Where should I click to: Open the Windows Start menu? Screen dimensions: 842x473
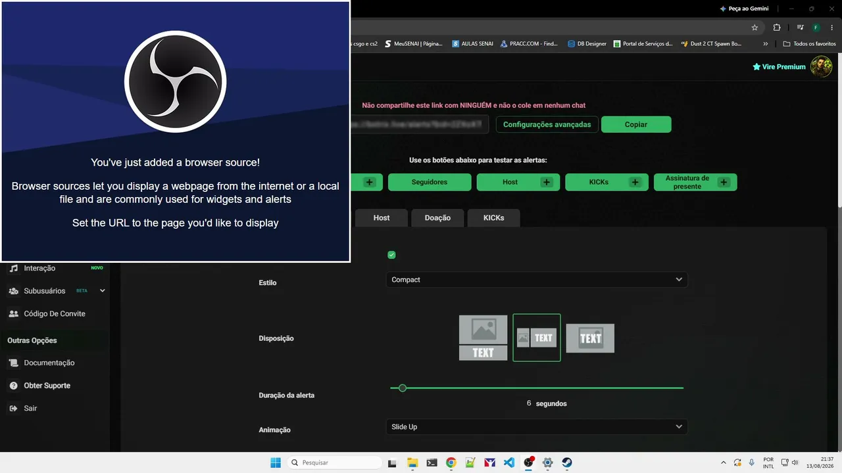[276, 462]
